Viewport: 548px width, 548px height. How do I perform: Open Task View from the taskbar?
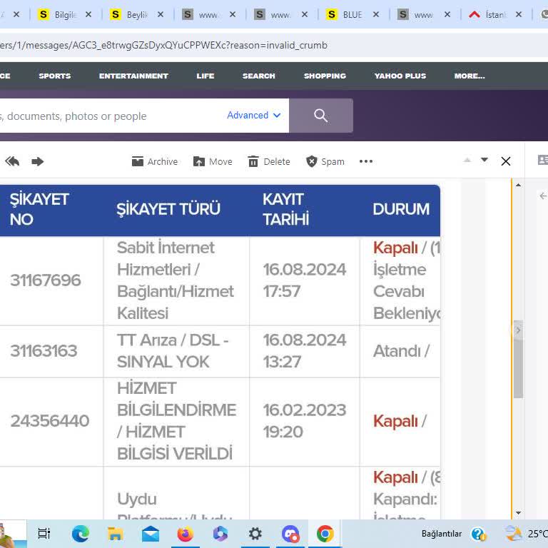44,534
